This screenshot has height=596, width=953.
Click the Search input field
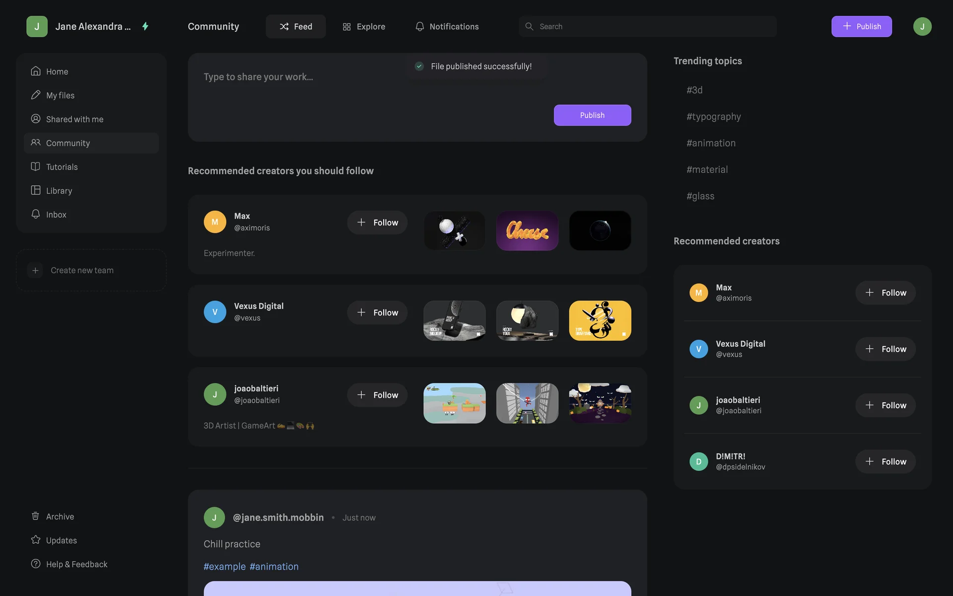tap(648, 26)
